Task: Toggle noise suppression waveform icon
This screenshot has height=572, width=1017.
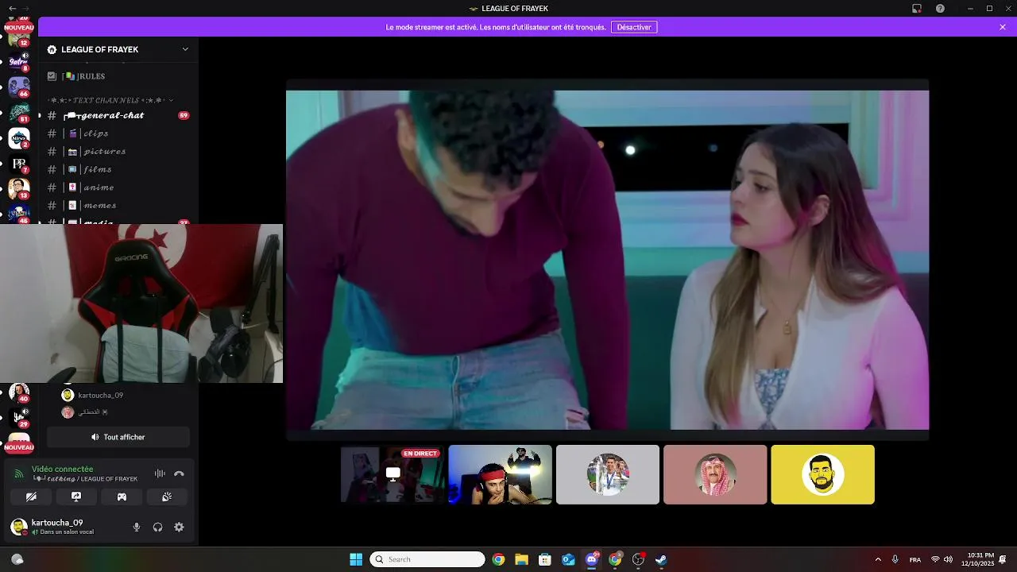Action: [x=160, y=473]
